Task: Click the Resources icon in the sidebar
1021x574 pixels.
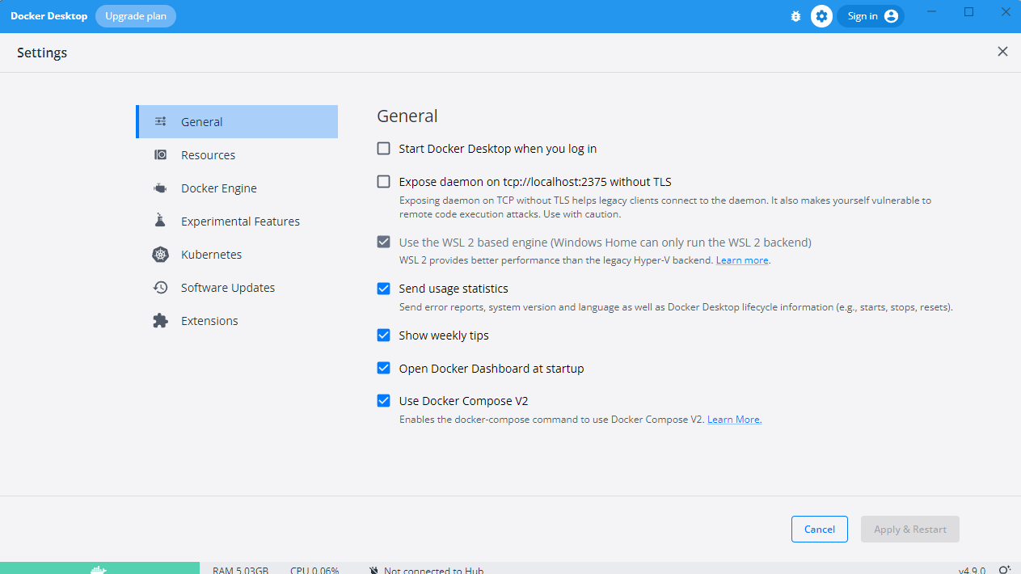Action: (160, 154)
